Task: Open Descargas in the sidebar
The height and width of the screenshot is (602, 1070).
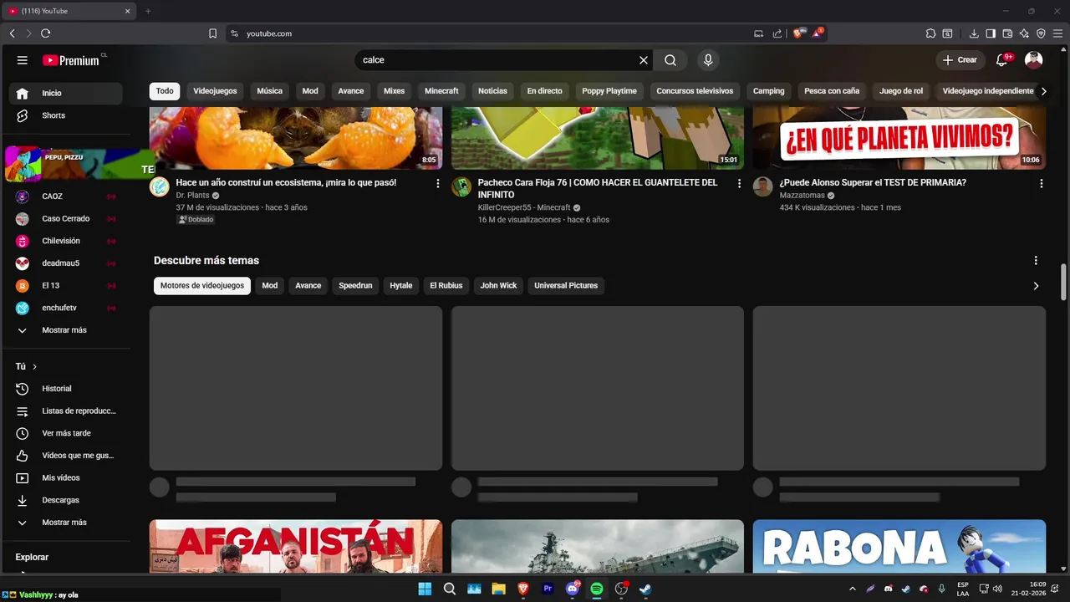Action: (x=68, y=500)
